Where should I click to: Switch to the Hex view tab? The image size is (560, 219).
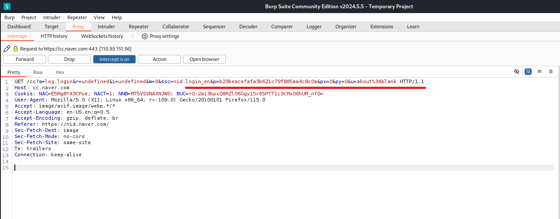tap(60, 72)
